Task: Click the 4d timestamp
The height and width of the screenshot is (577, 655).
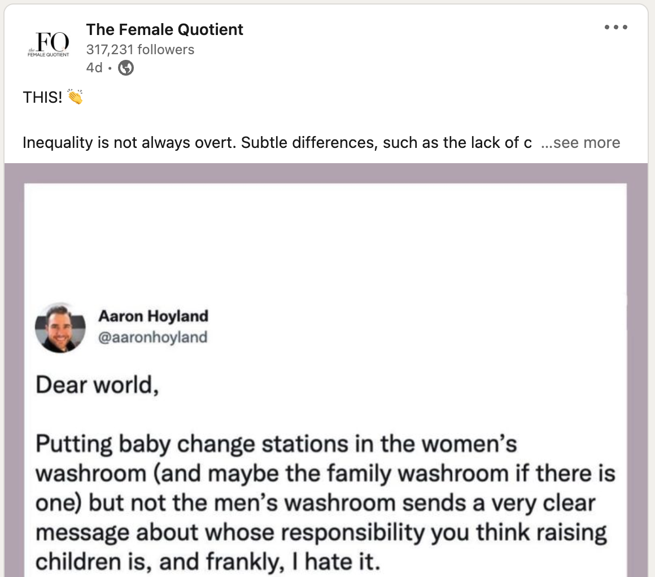Action: click(93, 67)
